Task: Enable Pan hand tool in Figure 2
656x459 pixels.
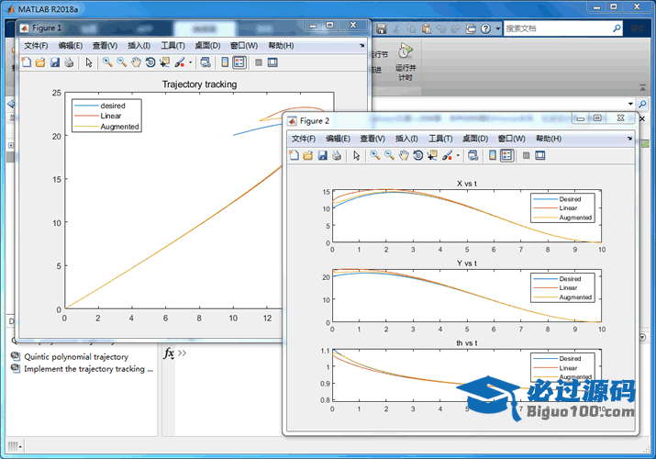Action: click(404, 156)
